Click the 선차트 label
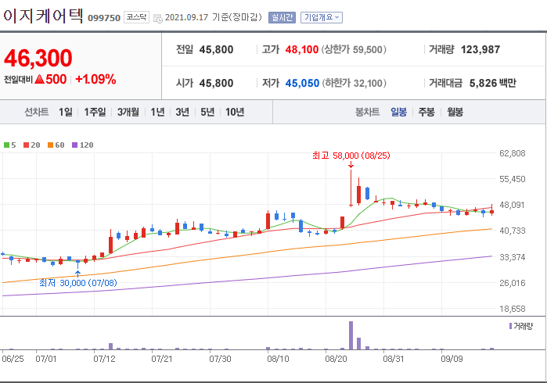Screen dimensions: 547x383 36,113
